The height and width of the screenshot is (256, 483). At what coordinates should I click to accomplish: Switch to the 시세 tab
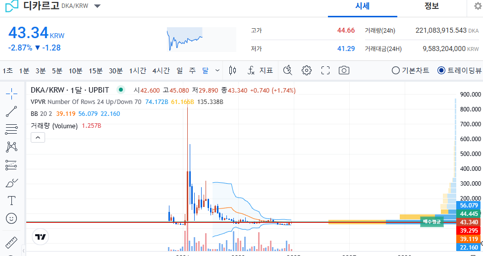[362, 6]
